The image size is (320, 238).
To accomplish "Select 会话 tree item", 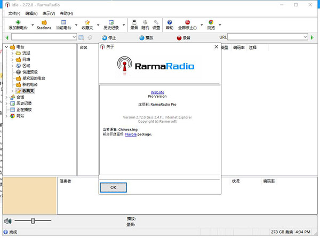I will 20,97.
